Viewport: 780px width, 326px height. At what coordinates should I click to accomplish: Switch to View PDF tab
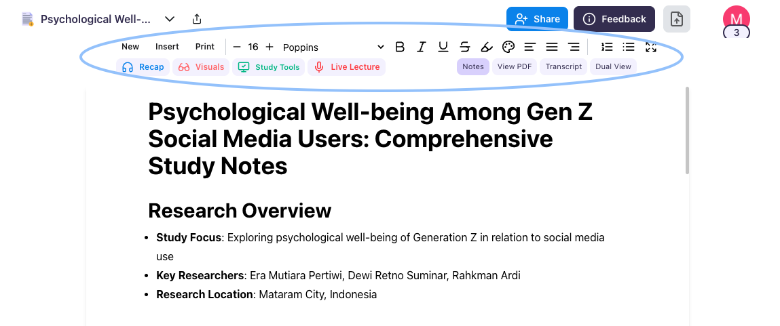click(515, 66)
